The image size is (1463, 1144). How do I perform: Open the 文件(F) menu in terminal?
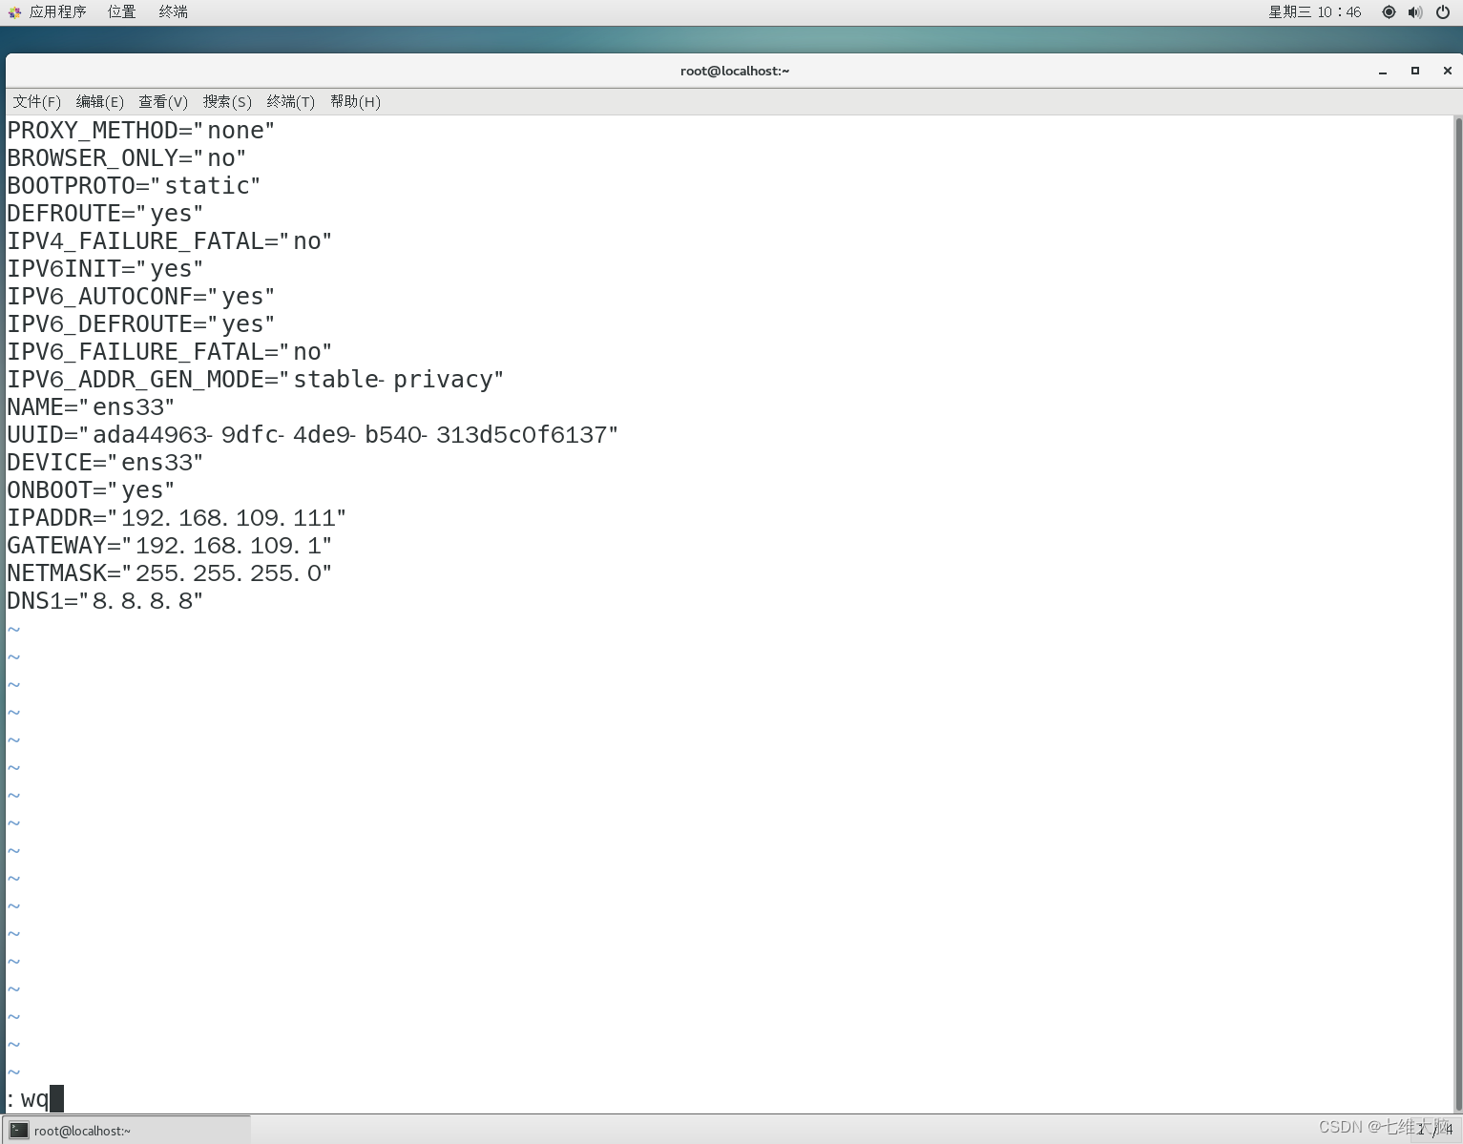click(x=36, y=102)
